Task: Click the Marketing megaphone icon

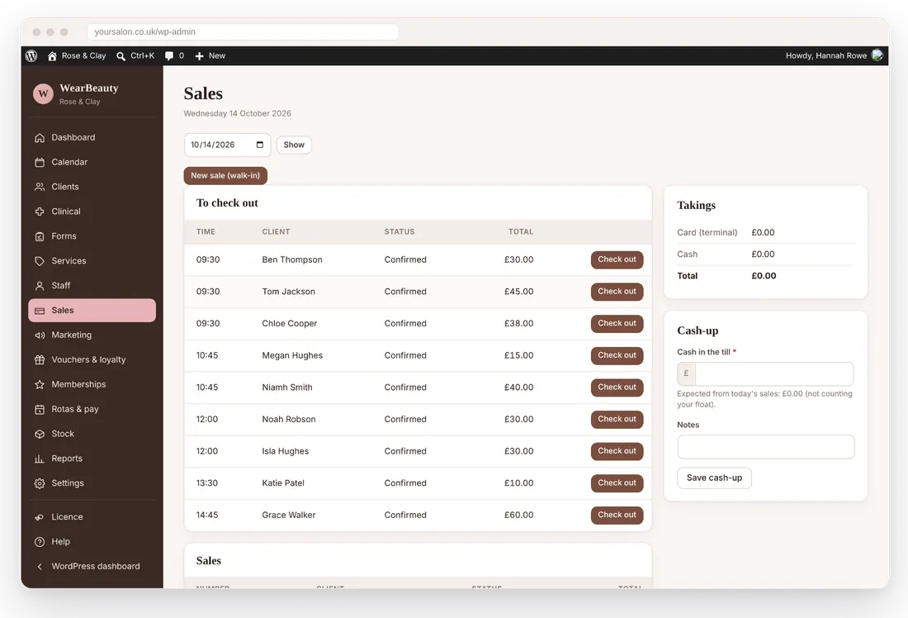Action: pos(40,335)
